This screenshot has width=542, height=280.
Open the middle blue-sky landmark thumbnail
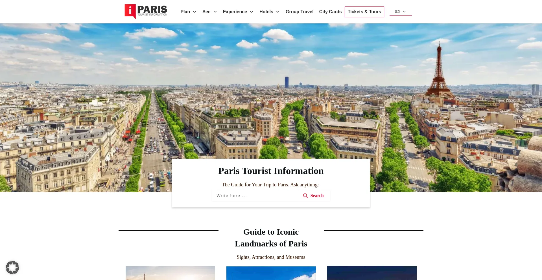coord(271,273)
